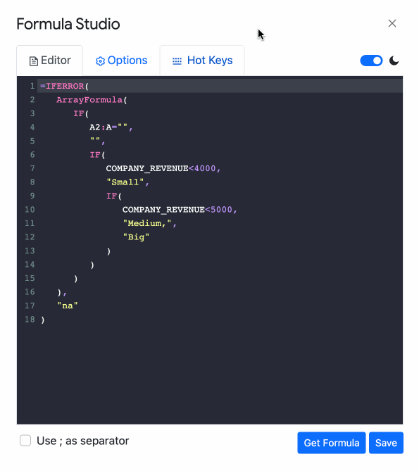The image size is (419, 471).
Task: Click COMPANY_REVENUE<4000 on line 7
Action: (161, 168)
